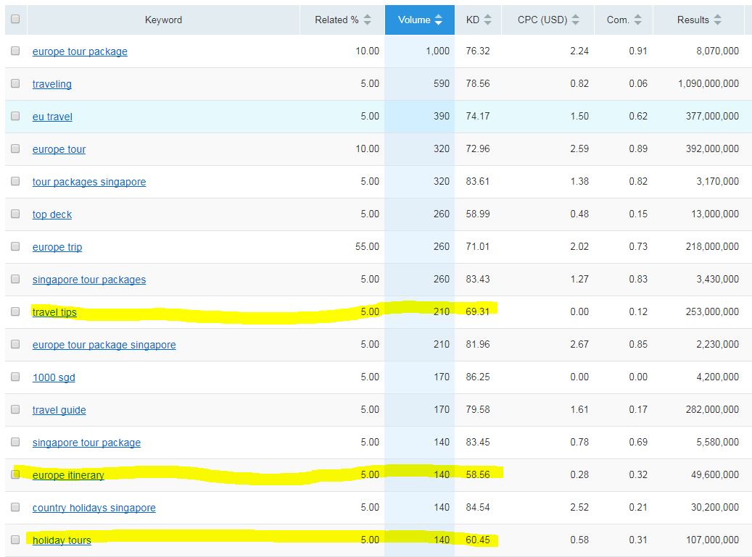Click the travel tips keyword link

coord(54,311)
